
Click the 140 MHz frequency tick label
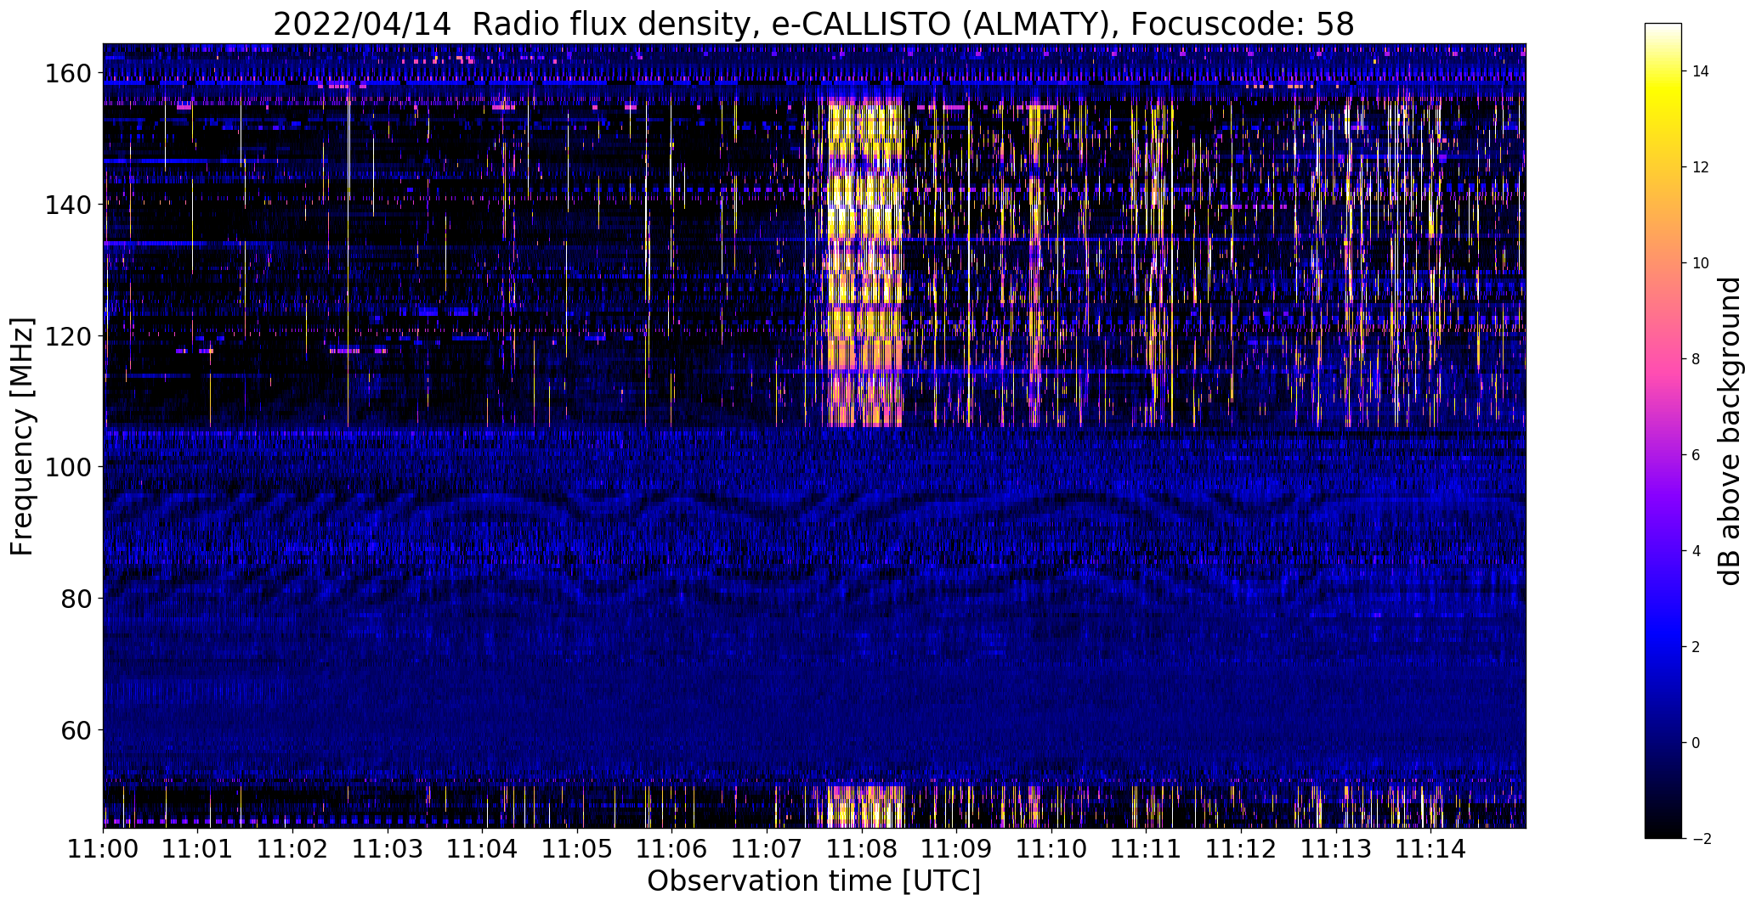[x=67, y=205]
